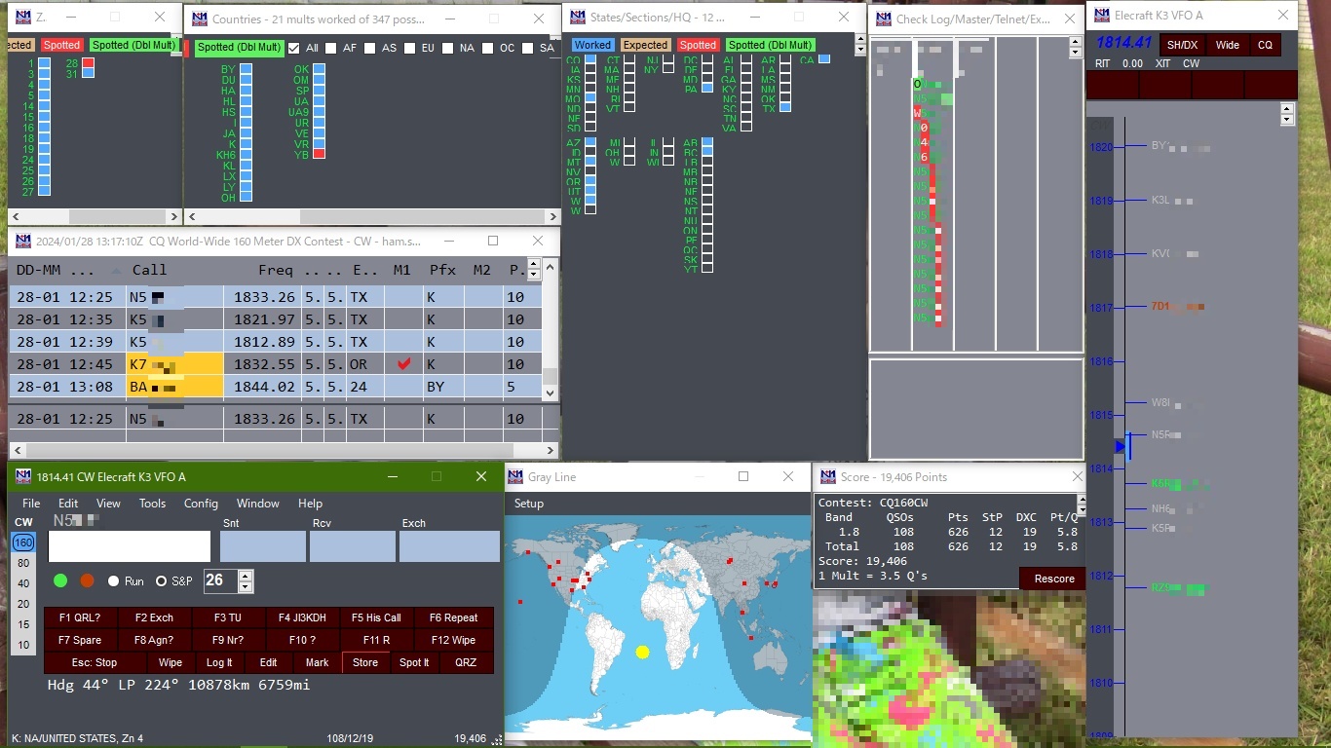This screenshot has height=748, width=1331.
Task: Select the Run radio button
Action: 114,581
